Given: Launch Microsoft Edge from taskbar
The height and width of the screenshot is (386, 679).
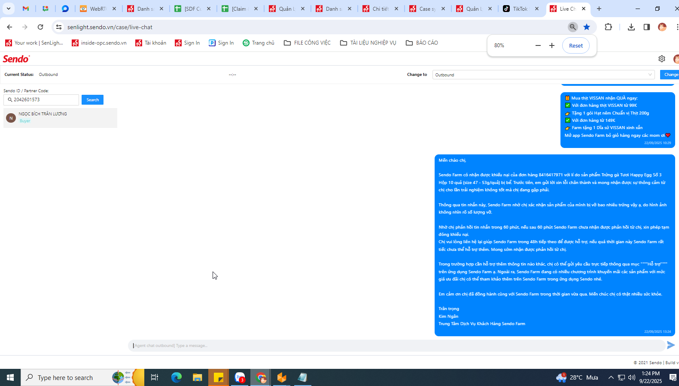Looking at the screenshot, I should coord(177,377).
